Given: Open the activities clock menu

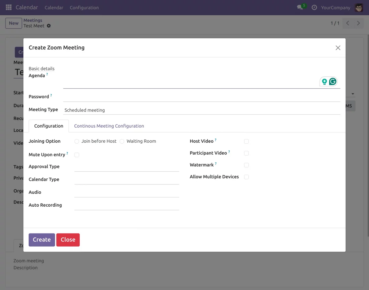Looking at the screenshot, I should (x=314, y=7).
